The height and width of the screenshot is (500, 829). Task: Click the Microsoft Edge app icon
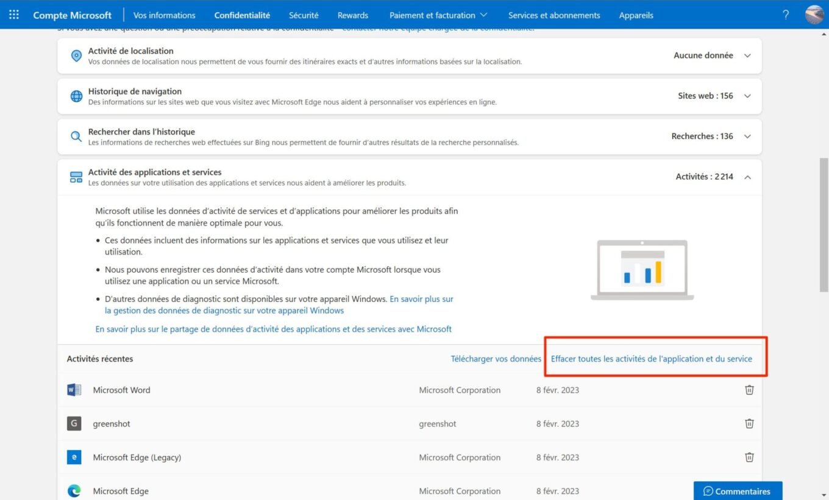74,491
